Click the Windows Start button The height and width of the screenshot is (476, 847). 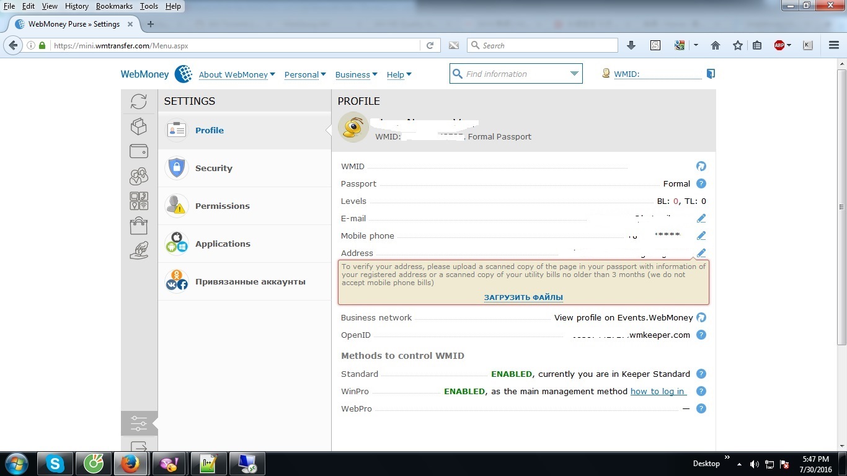click(16, 464)
